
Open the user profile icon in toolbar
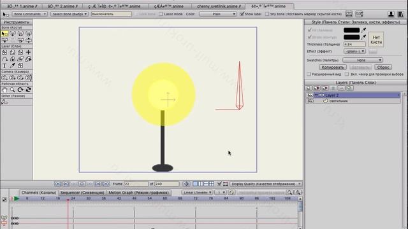point(391,14)
